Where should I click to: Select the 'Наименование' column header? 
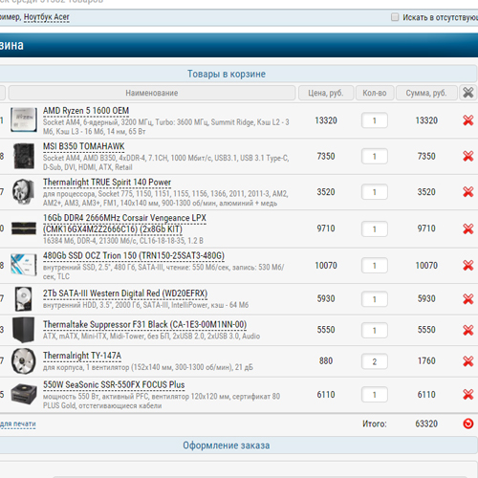pyautogui.click(x=152, y=93)
